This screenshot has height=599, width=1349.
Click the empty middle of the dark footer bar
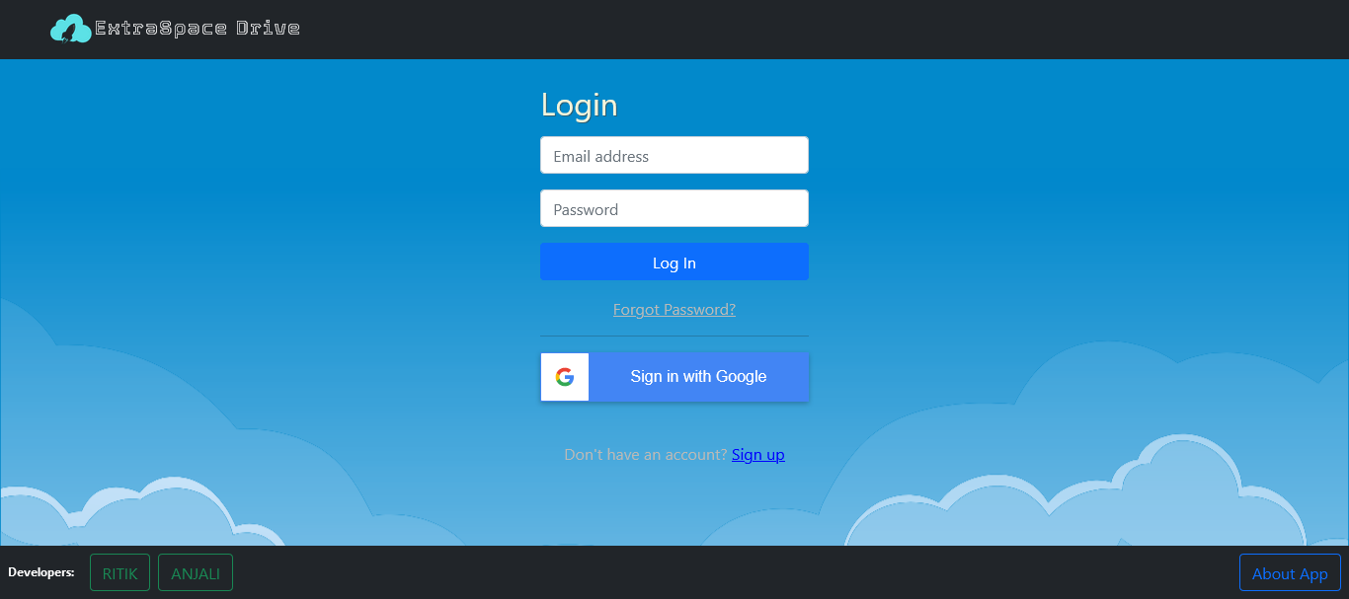coord(736,572)
